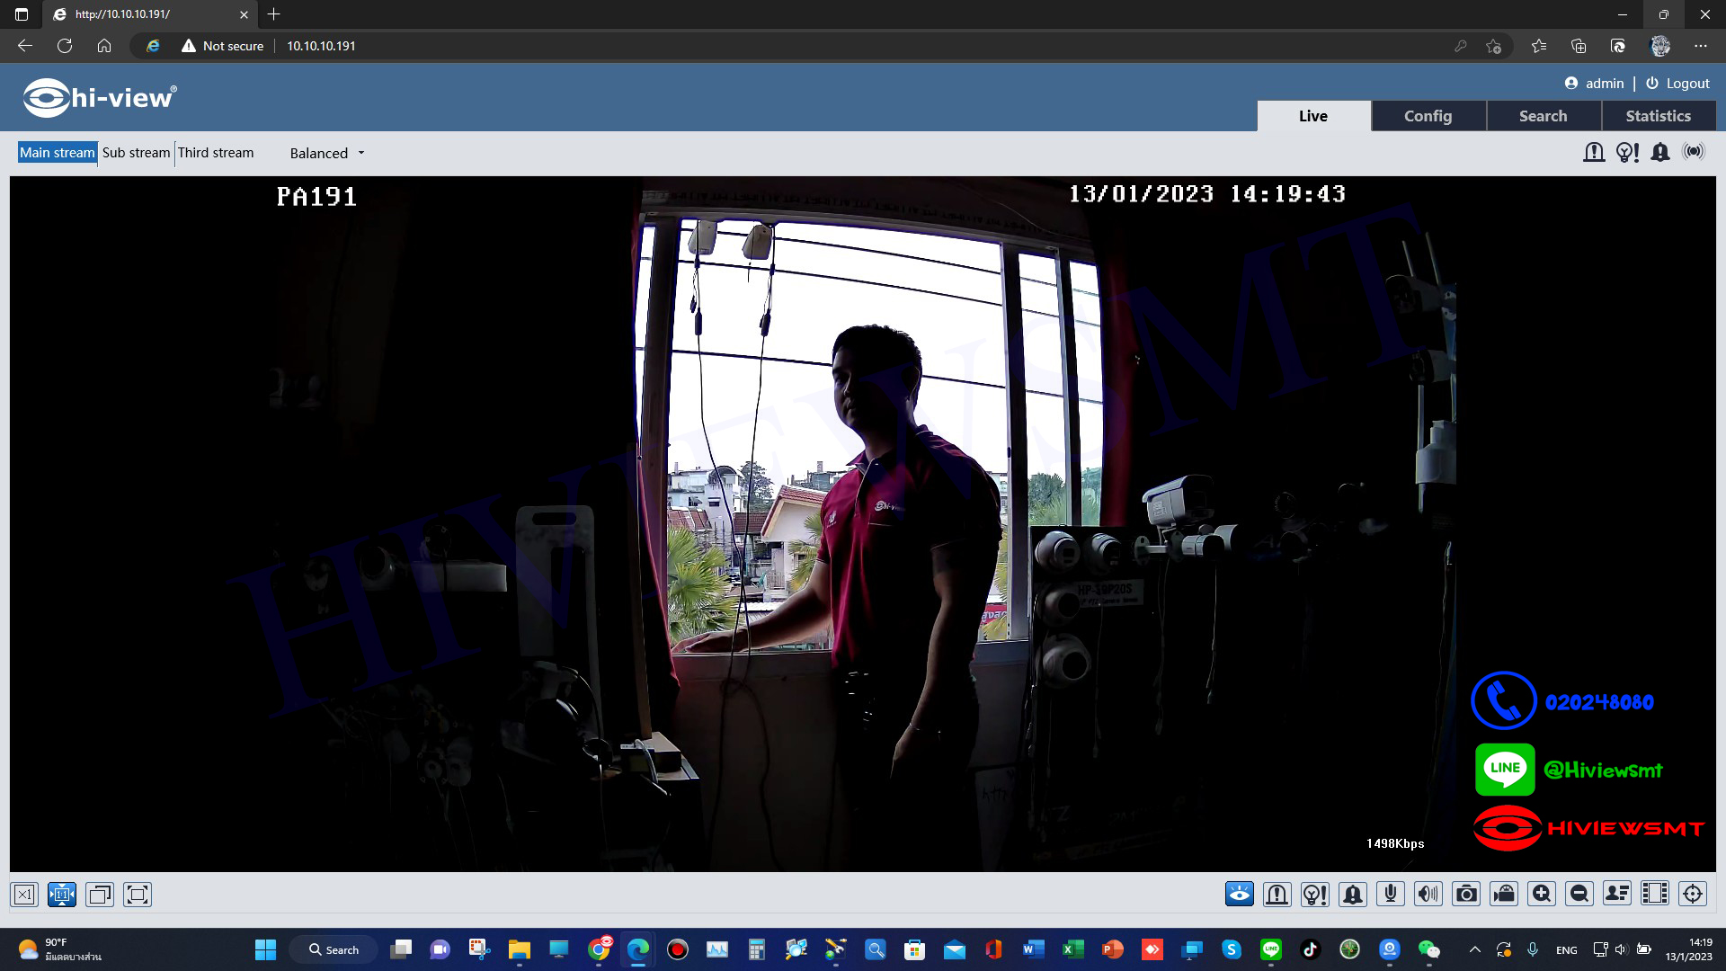1726x971 pixels.
Task: Toggle the live view eye button
Action: click(1240, 894)
